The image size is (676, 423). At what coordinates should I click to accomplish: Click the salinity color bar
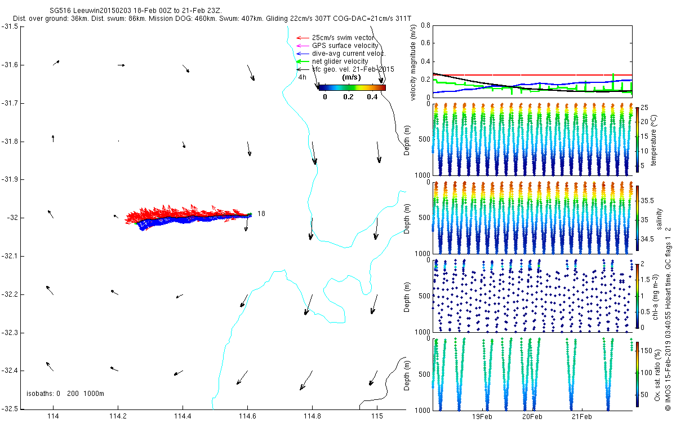click(637, 218)
